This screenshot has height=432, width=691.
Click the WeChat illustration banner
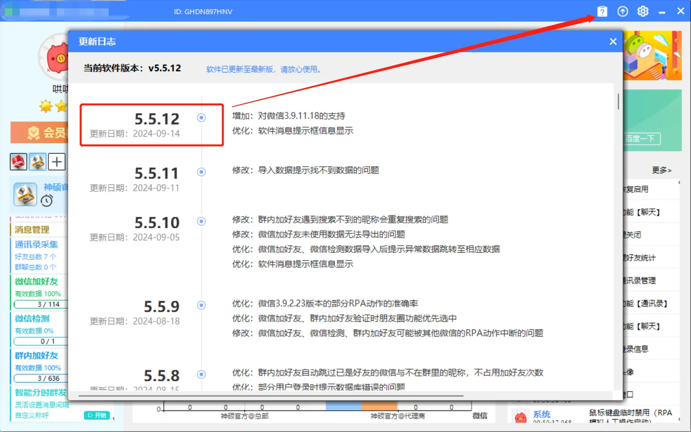tap(653, 55)
